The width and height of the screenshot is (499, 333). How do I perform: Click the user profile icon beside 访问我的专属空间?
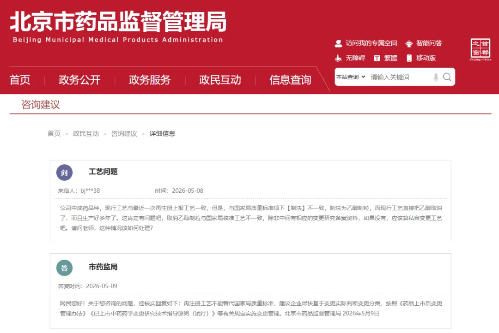(x=338, y=43)
